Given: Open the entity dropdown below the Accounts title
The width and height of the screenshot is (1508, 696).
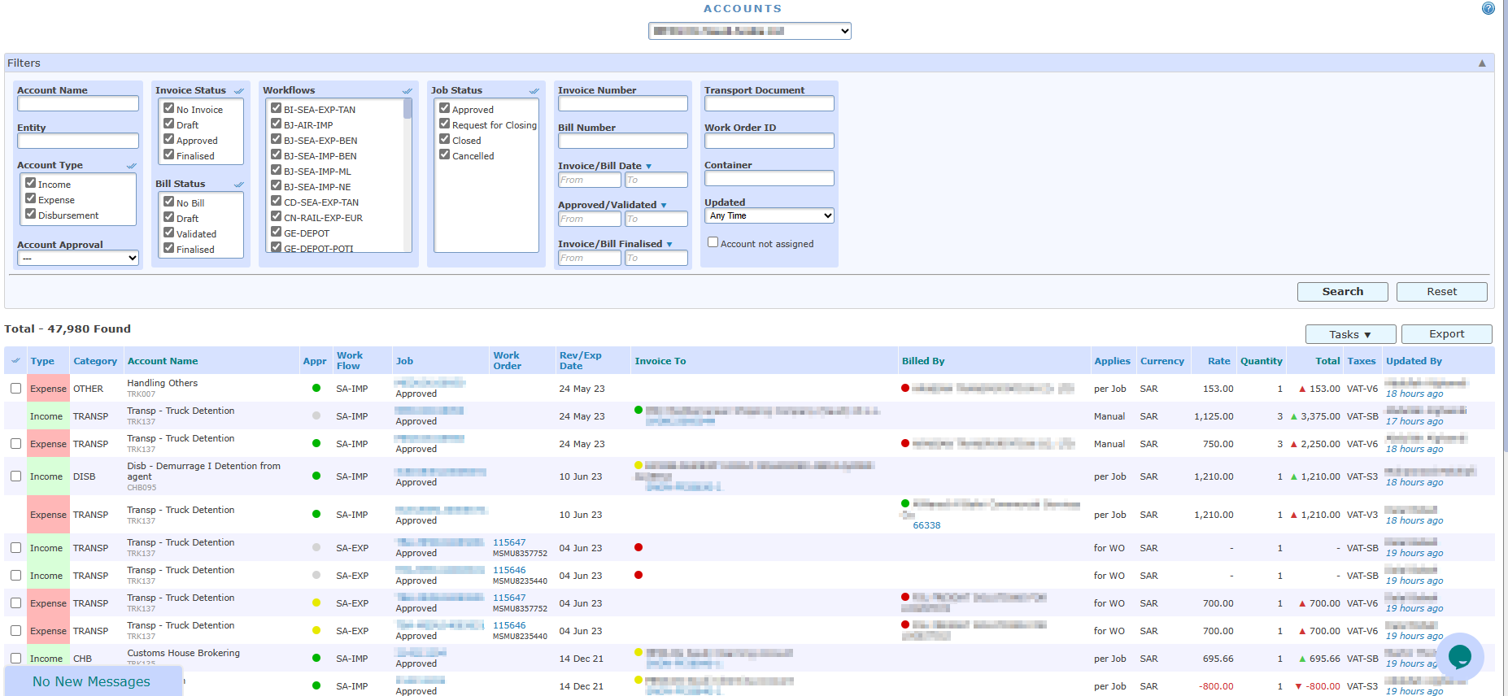Looking at the screenshot, I should [x=750, y=31].
